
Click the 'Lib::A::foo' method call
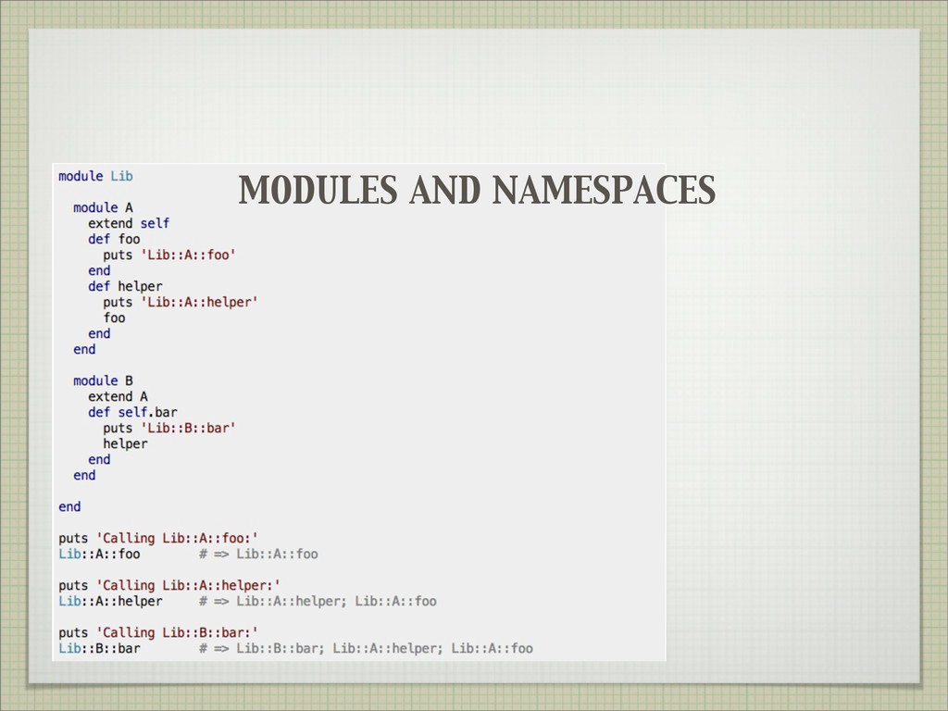click(99, 554)
